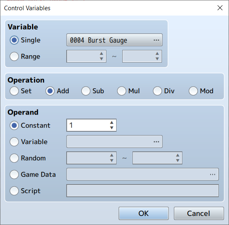Open the operand Variable picker ellipsis
Viewport: 229px width, 225px height.
[x=156, y=142]
